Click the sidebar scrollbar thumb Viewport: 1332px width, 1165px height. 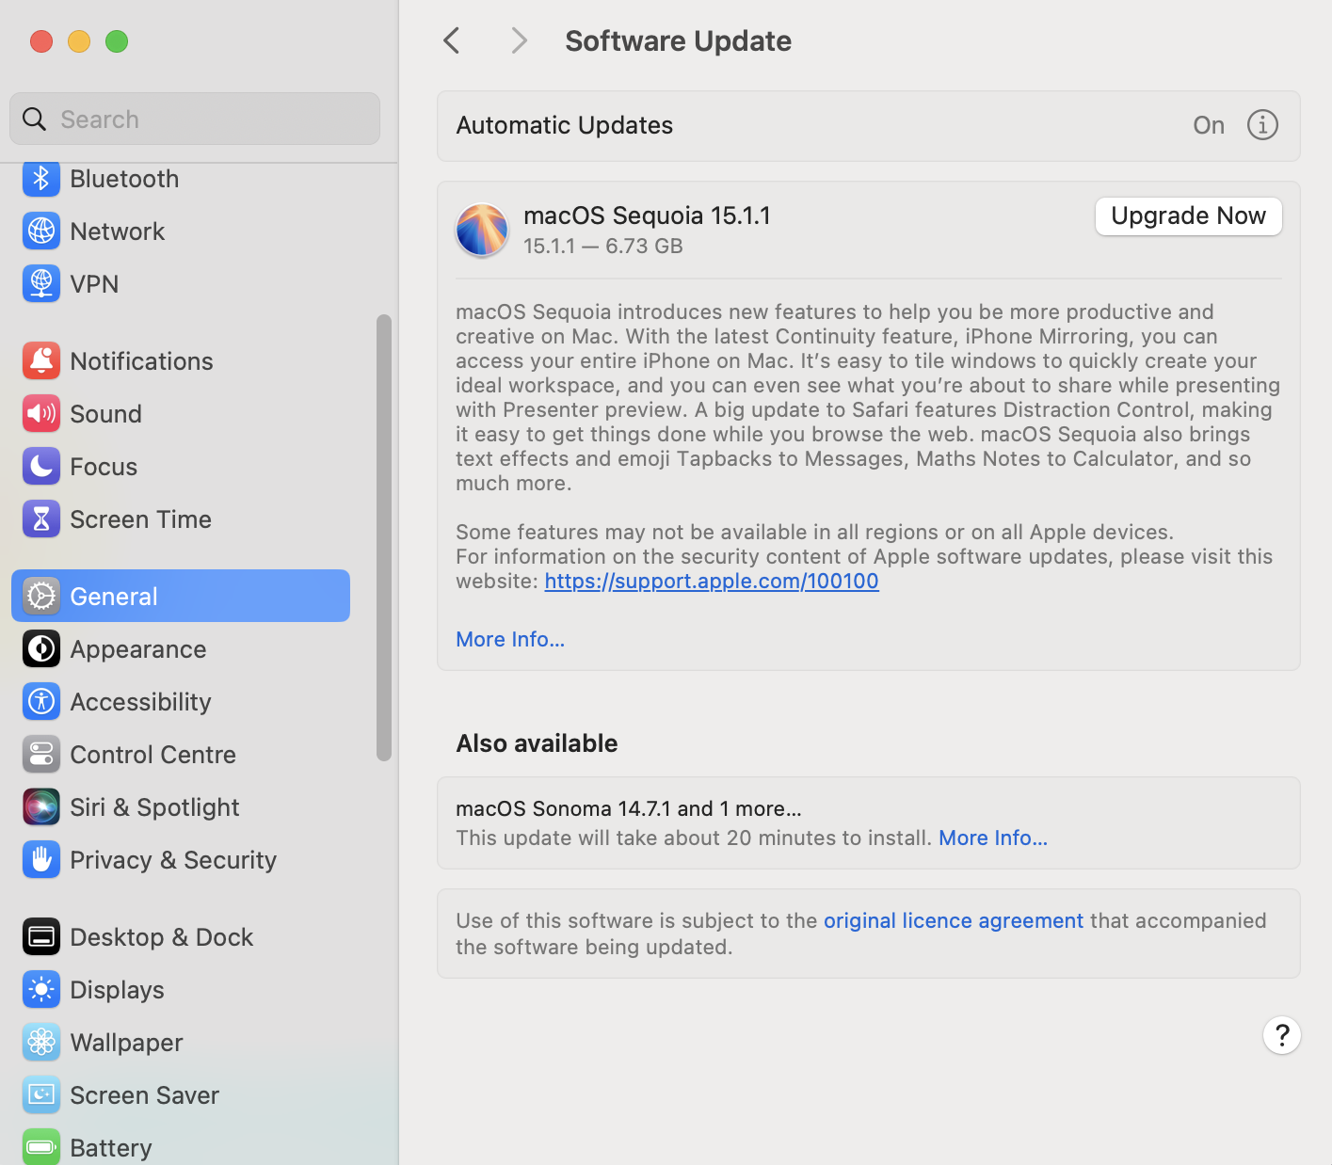pos(383,537)
